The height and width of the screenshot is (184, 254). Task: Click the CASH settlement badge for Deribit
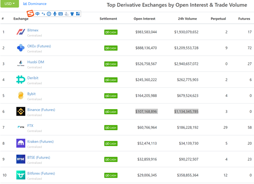click(111, 80)
